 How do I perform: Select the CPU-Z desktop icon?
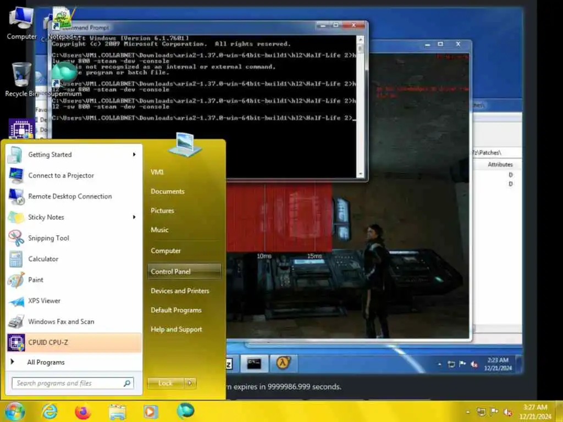(21, 129)
